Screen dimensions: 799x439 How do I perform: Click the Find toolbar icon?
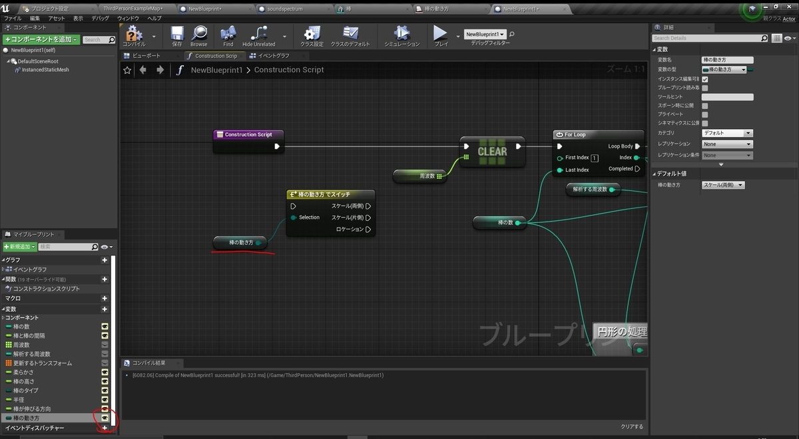point(228,35)
